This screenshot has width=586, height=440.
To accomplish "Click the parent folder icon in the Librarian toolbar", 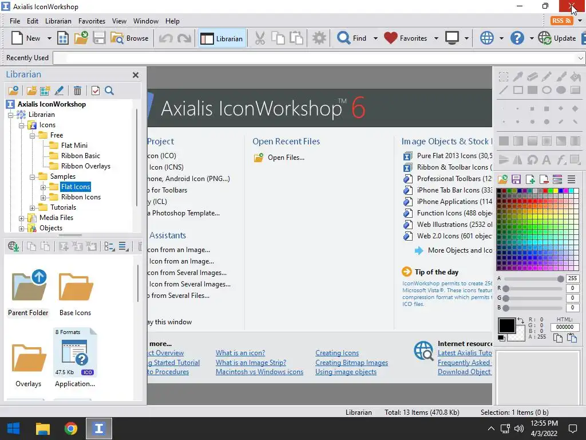I will 14,91.
